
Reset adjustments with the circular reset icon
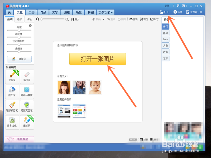tap(30, 26)
